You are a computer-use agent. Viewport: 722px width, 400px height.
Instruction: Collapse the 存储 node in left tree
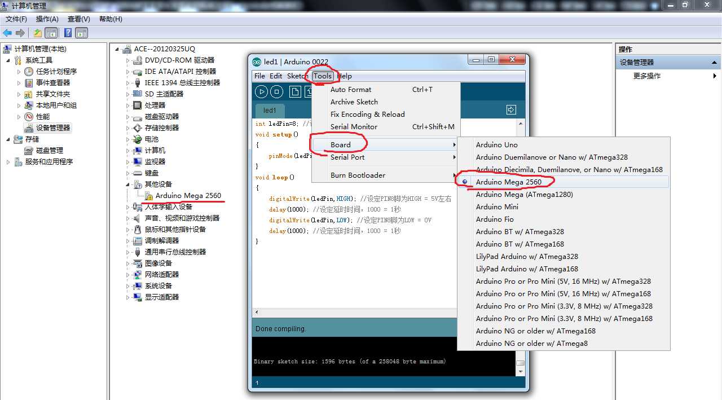point(8,139)
